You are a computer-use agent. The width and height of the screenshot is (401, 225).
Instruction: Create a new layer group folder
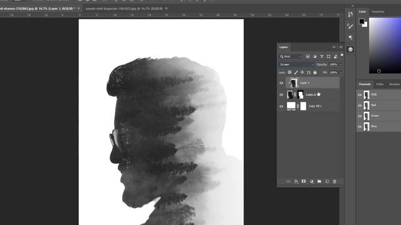(x=319, y=181)
